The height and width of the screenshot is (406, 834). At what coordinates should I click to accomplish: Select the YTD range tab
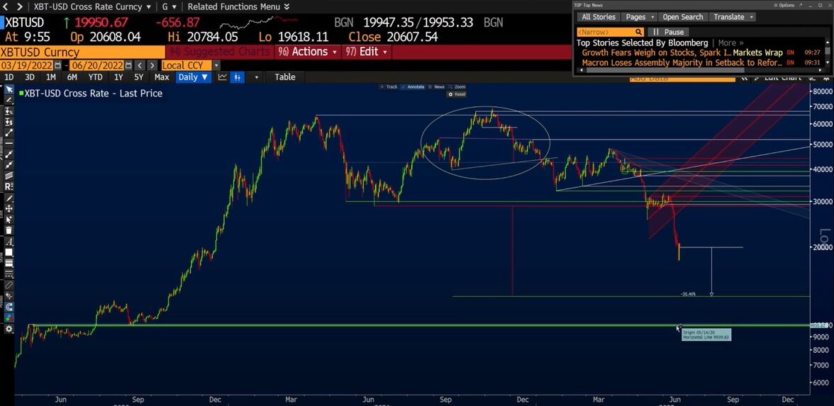96,77
